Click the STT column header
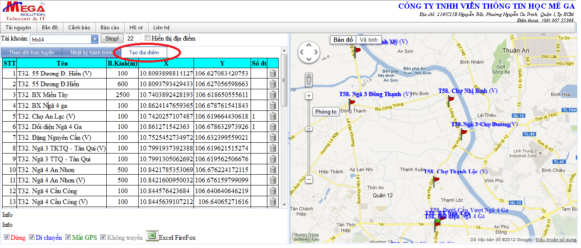Image resolution: width=581 pixels, height=248 pixels. click(x=9, y=63)
